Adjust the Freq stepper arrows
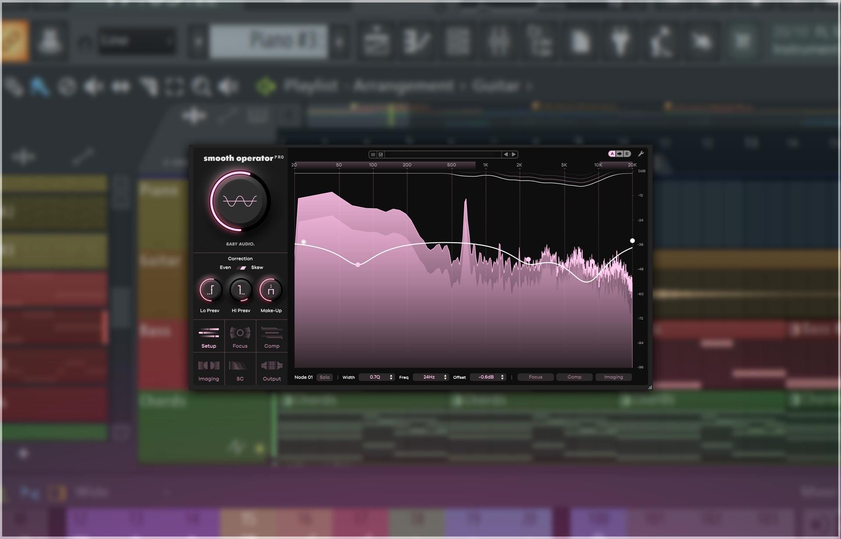Screen dimensions: 841x539 pyautogui.click(x=445, y=377)
